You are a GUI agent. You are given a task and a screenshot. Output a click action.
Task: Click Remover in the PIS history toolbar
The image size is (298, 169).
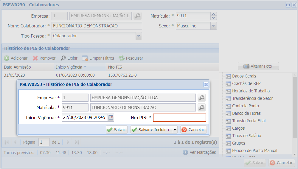tap(44, 58)
